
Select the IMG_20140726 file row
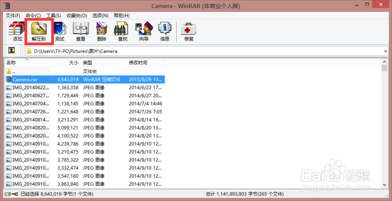(85, 111)
